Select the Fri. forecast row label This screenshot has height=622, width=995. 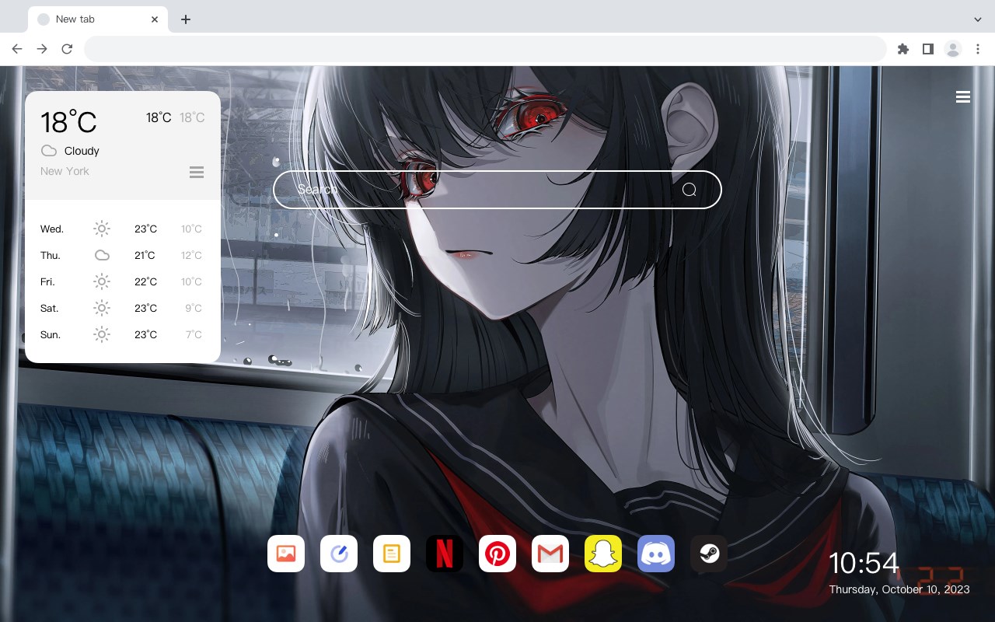click(47, 281)
